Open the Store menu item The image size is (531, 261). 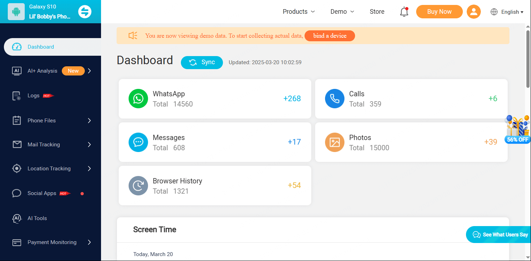tap(377, 12)
